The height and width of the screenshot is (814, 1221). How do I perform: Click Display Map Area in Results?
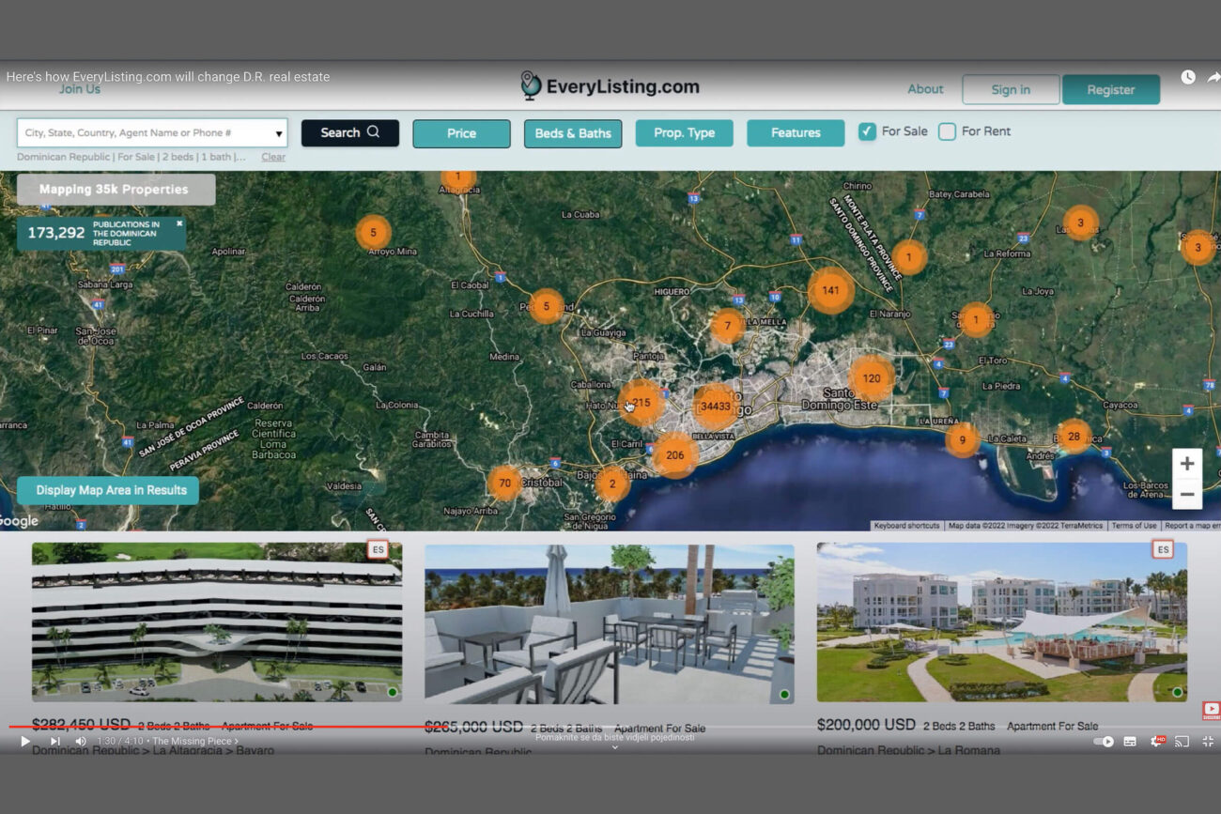coord(111,490)
